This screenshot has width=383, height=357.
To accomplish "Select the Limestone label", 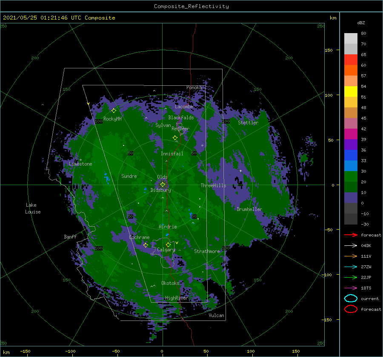I will click(80, 164).
